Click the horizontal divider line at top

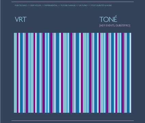pyautogui.click(x=73, y=2)
